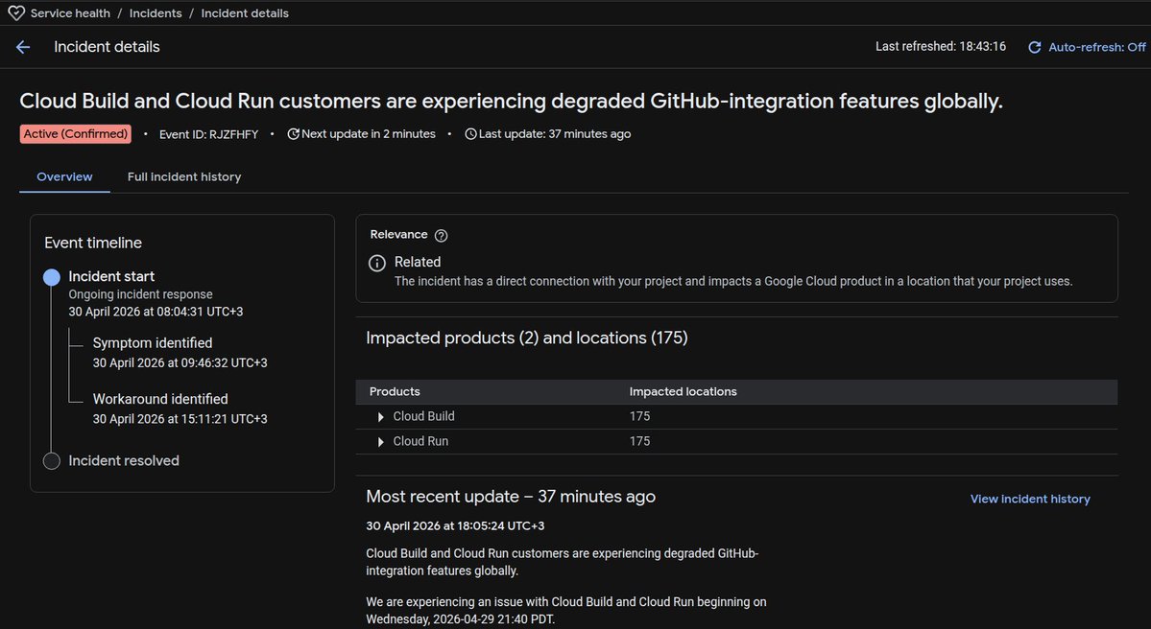
Task: Click the Workaround identified timeline entry
Action: tap(160, 399)
